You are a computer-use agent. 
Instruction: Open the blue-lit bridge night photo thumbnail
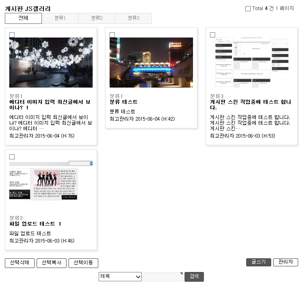tap(151, 63)
